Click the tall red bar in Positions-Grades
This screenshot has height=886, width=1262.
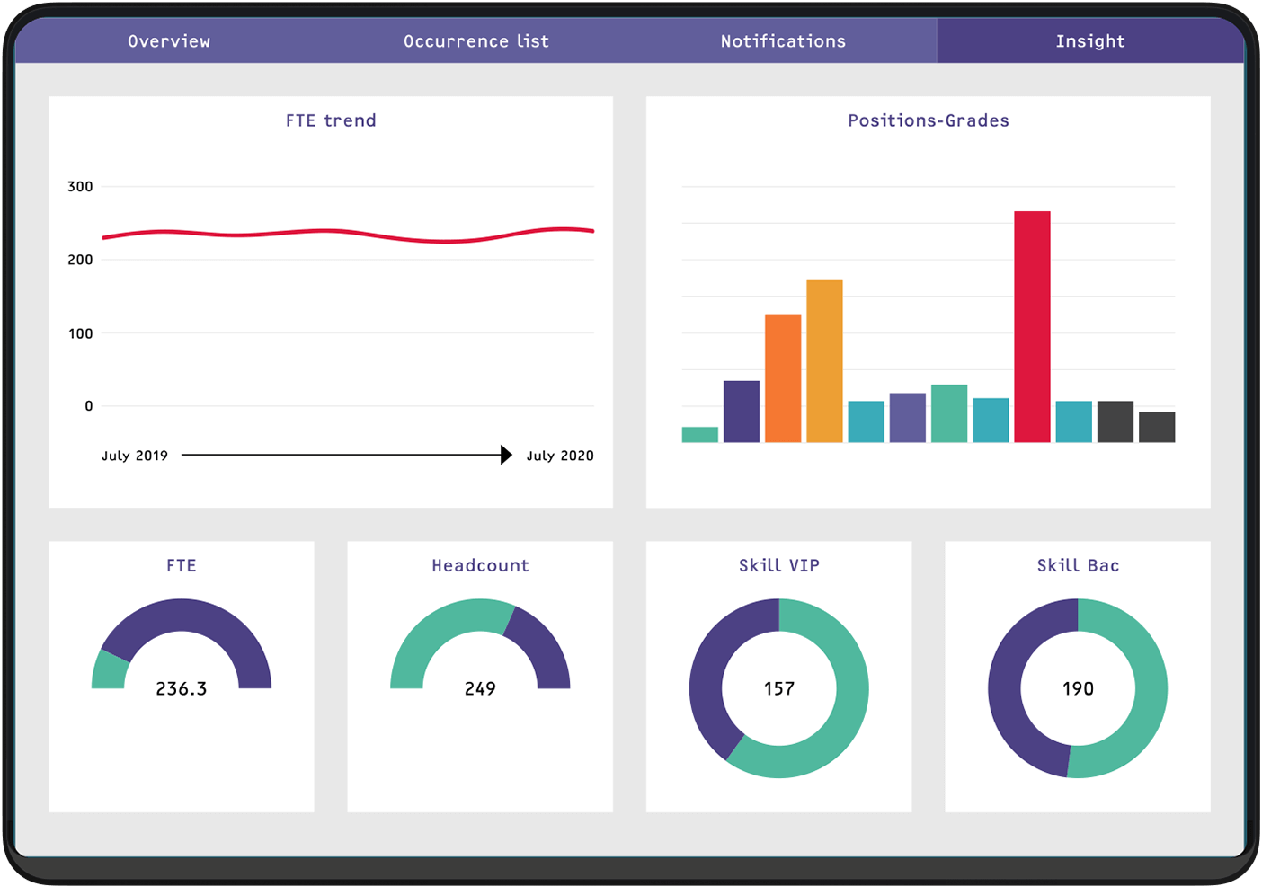coord(1032,326)
